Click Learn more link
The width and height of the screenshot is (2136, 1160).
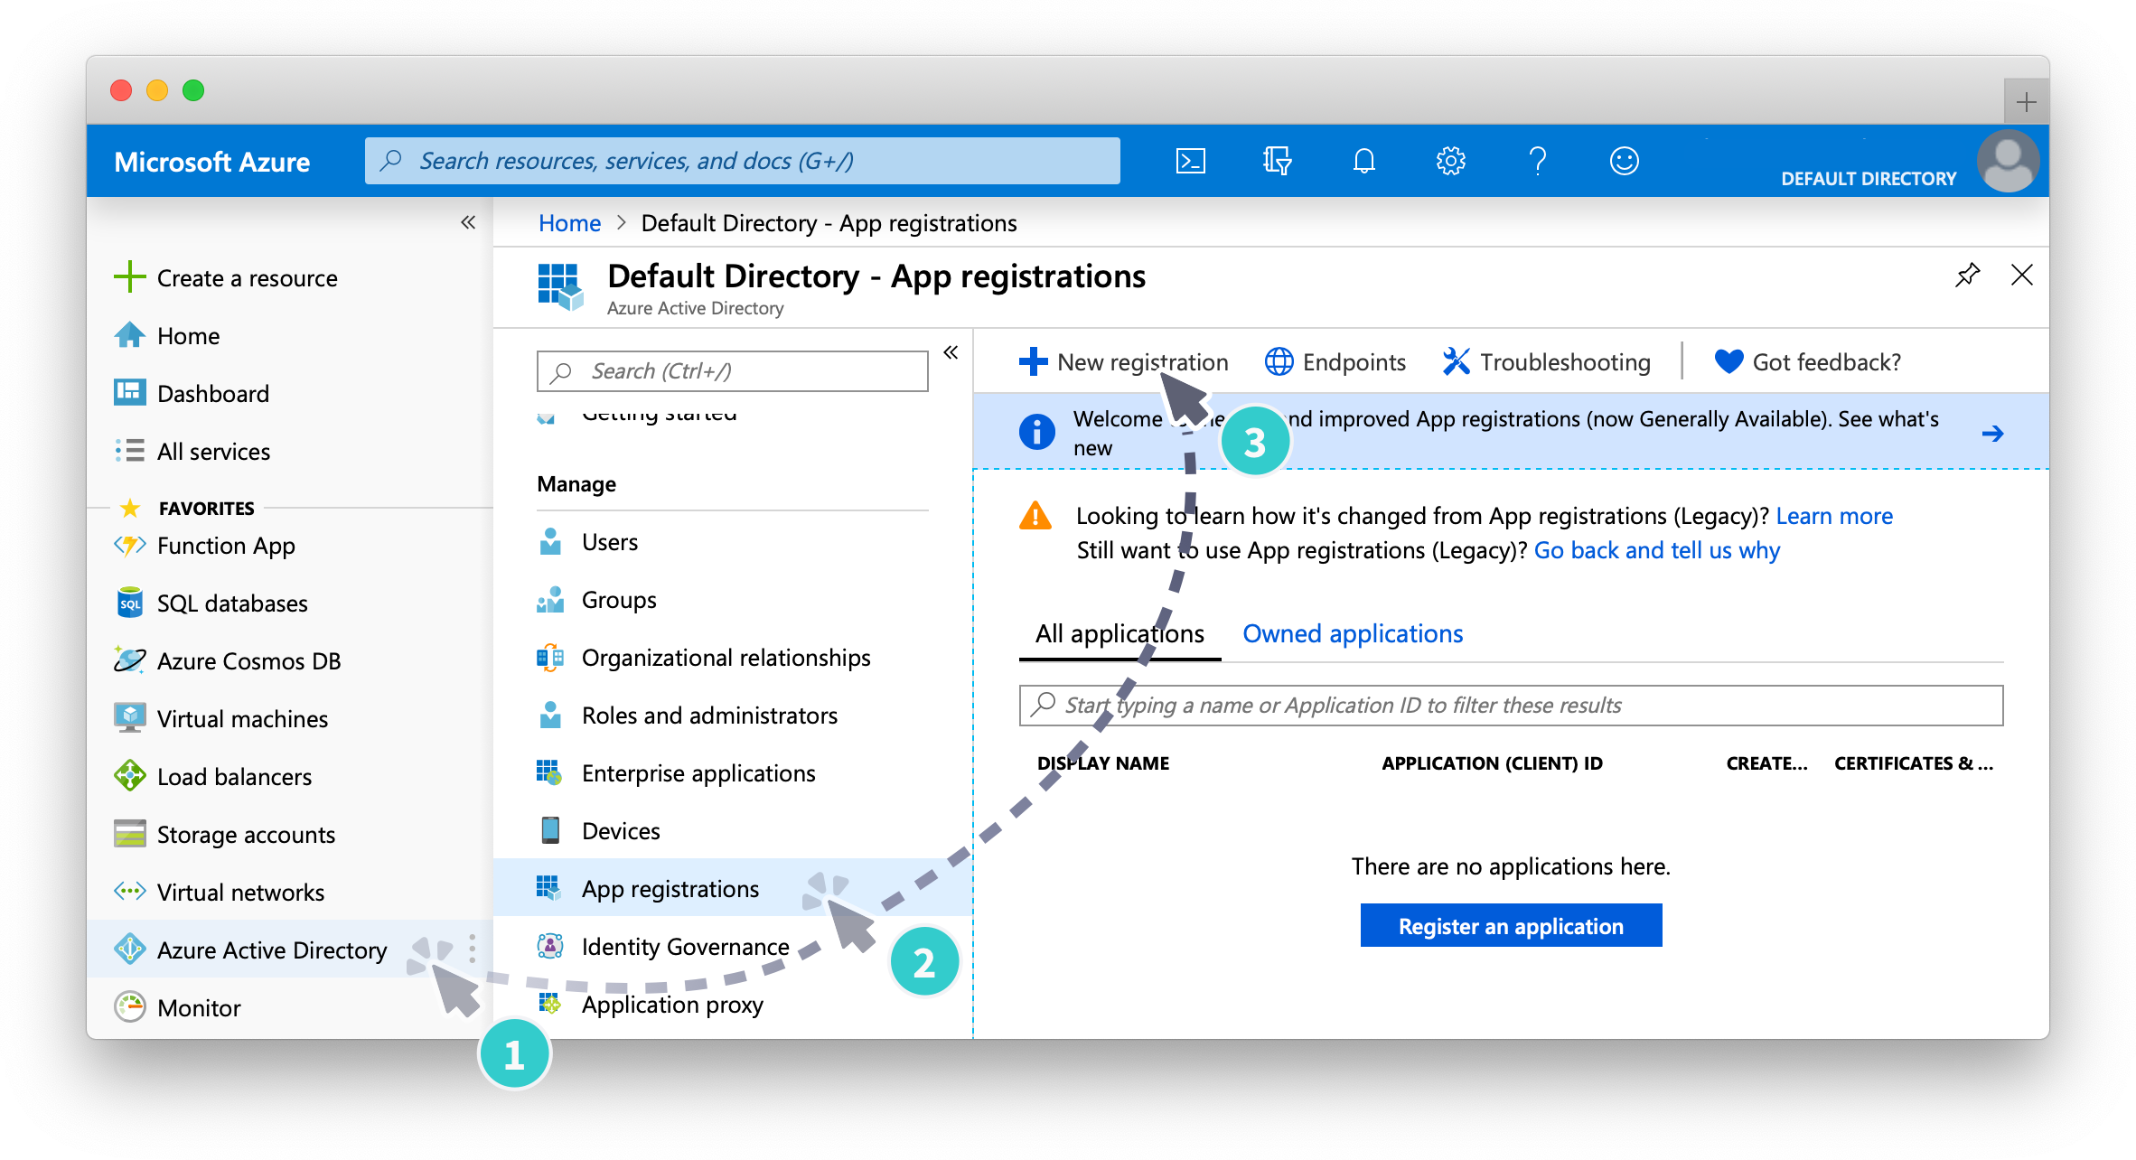[1834, 516]
